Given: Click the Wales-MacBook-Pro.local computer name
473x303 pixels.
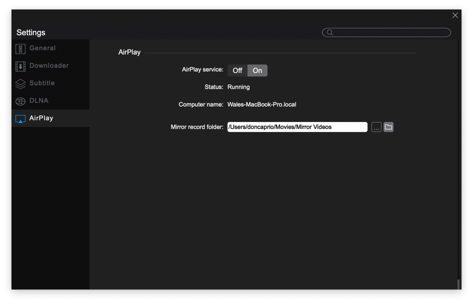Looking at the screenshot, I should coord(261,104).
